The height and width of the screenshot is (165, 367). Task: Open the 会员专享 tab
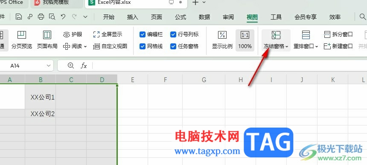coord(306,17)
